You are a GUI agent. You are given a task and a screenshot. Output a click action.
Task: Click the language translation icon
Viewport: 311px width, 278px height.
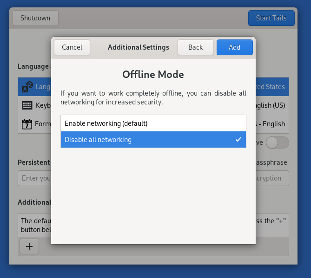[27, 87]
